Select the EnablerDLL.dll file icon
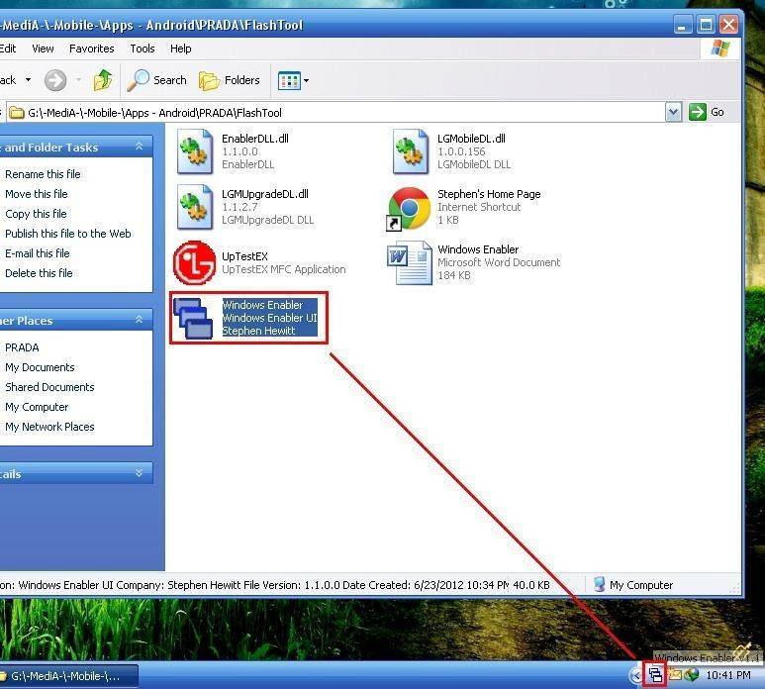Viewport: 765px width, 689px height. pos(195,151)
